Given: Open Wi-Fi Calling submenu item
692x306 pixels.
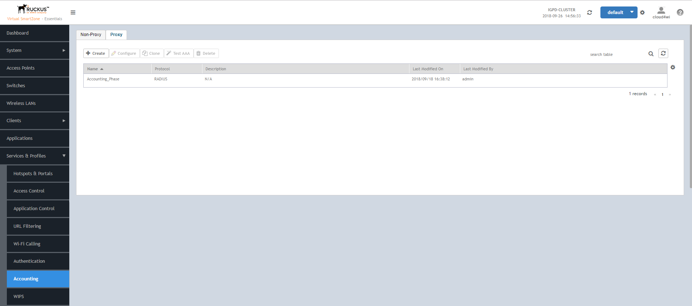Looking at the screenshot, I should (38, 244).
